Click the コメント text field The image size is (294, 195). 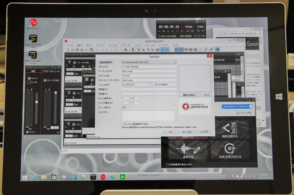[148, 116]
